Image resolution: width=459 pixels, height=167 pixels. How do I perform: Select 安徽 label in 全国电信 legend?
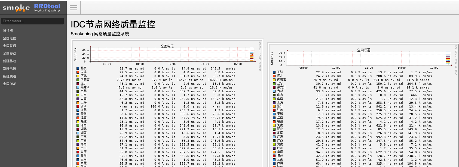[x=84, y=114]
